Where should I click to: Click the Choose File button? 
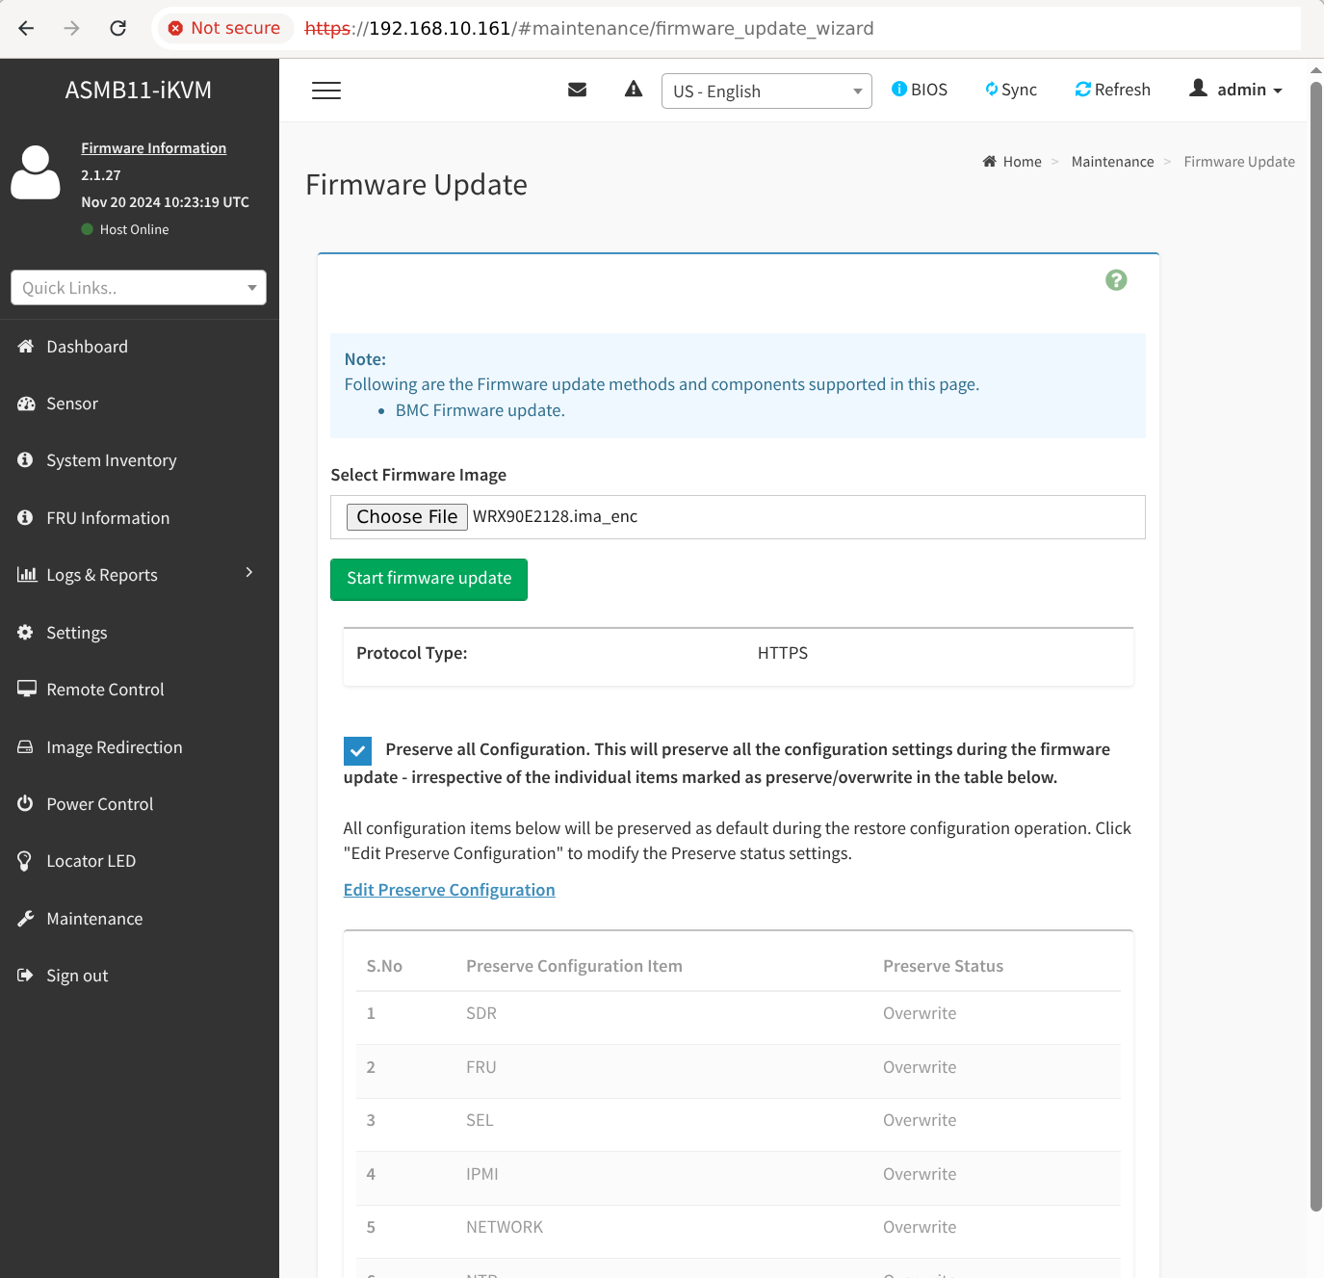tap(407, 517)
